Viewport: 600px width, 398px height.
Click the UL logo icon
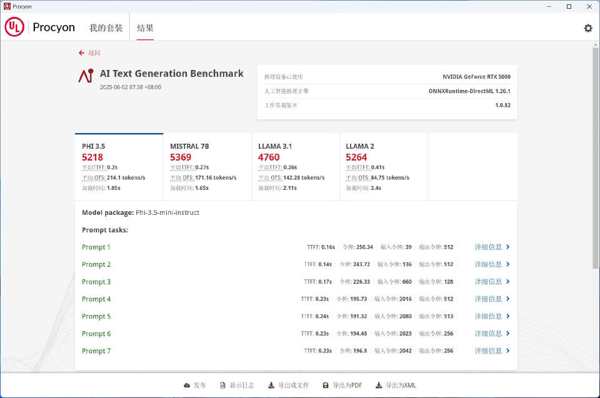[x=14, y=27]
